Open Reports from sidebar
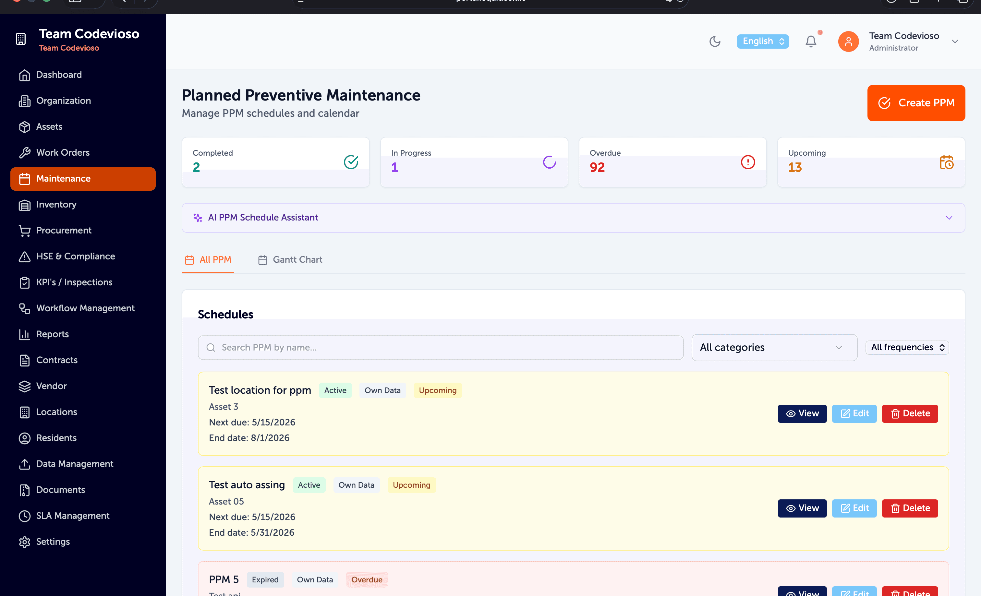Screen dimensions: 981x596 coord(83,334)
